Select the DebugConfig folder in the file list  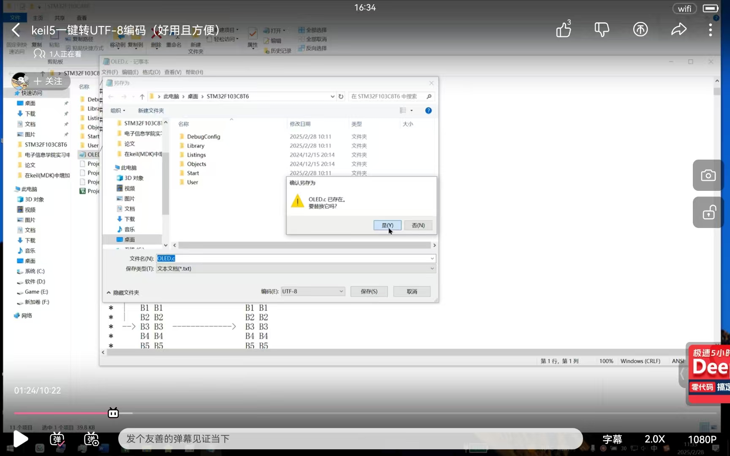pyautogui.click(x=204, y=136)
